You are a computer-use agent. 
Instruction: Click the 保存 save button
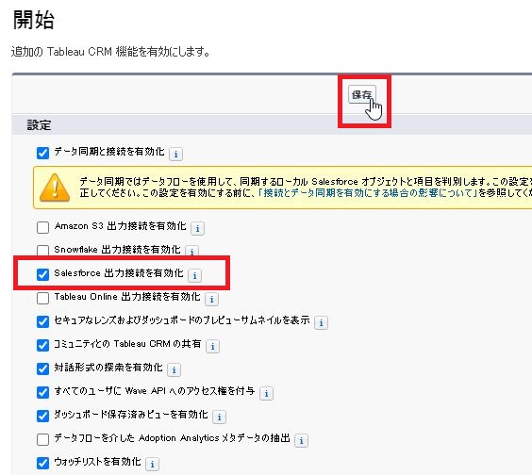(x=361, y=94)
